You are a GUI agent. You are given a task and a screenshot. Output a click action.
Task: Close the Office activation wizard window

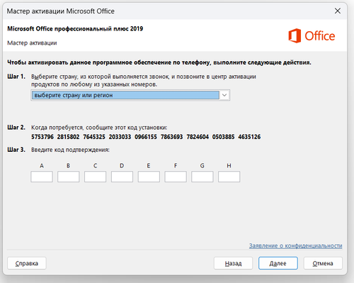(338, 11)
